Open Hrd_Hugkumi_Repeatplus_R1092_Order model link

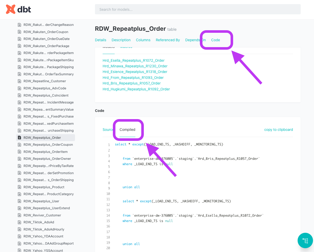tap(136, 89)
